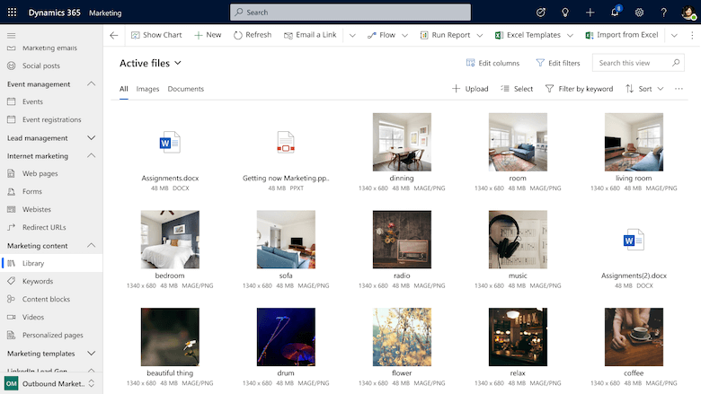This screenshot has width=701, height=394.
Task: Click the notifications bell icon
Action: coord(615,13)
